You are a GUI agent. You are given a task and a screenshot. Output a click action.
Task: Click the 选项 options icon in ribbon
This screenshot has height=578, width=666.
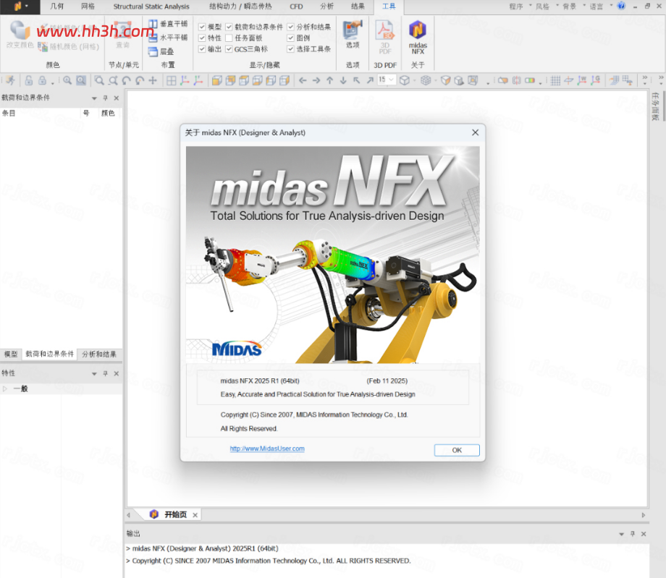click(x=352, y=35)
